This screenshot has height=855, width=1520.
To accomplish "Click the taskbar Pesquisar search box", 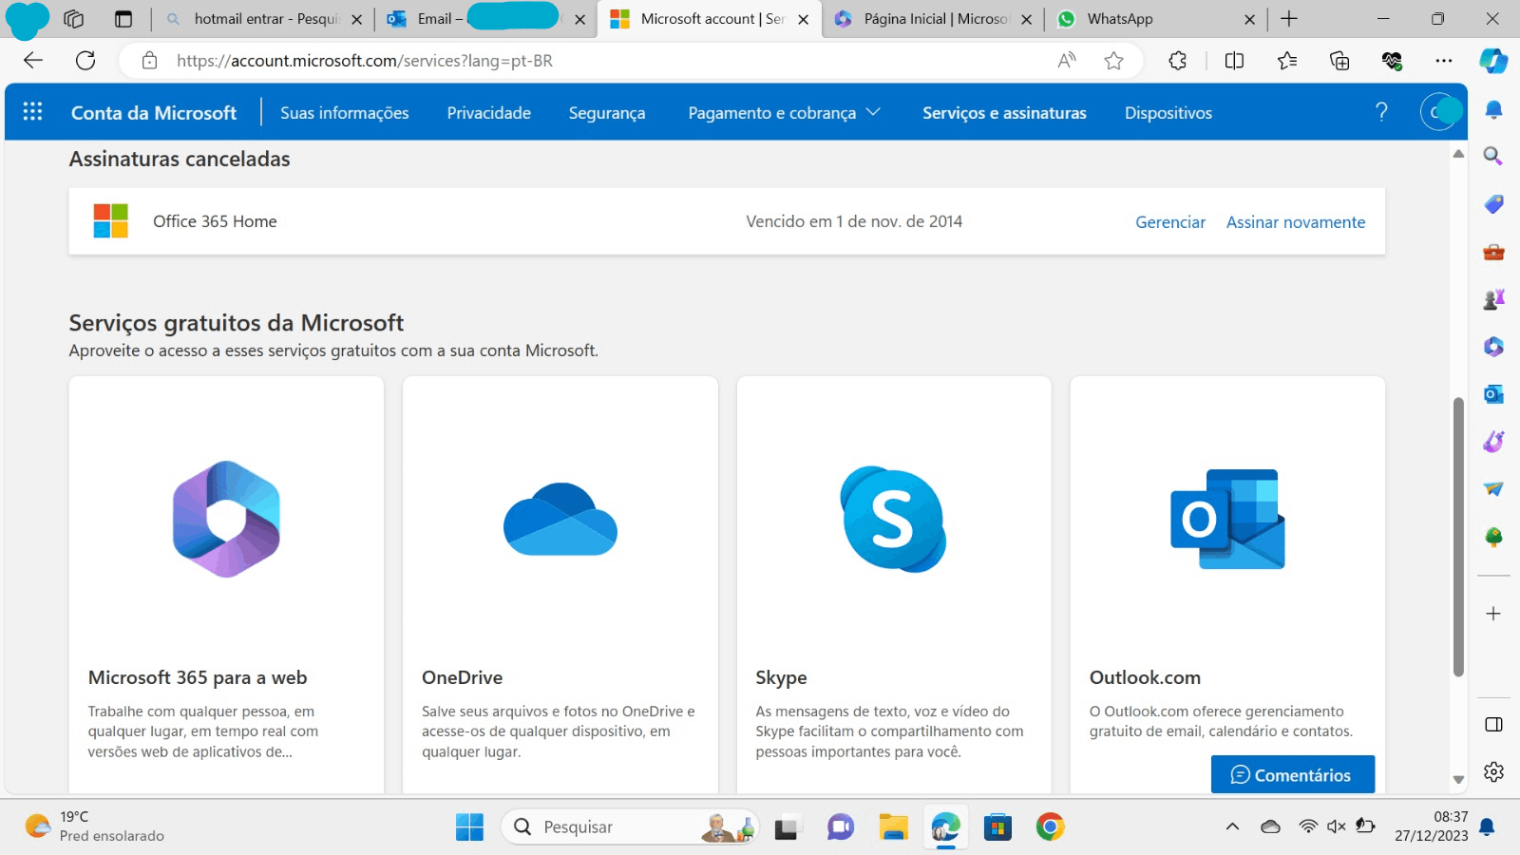I will click(x=630, y=827).
